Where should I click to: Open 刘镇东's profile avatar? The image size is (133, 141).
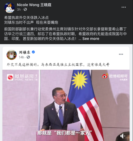click(x=12, y=55)
